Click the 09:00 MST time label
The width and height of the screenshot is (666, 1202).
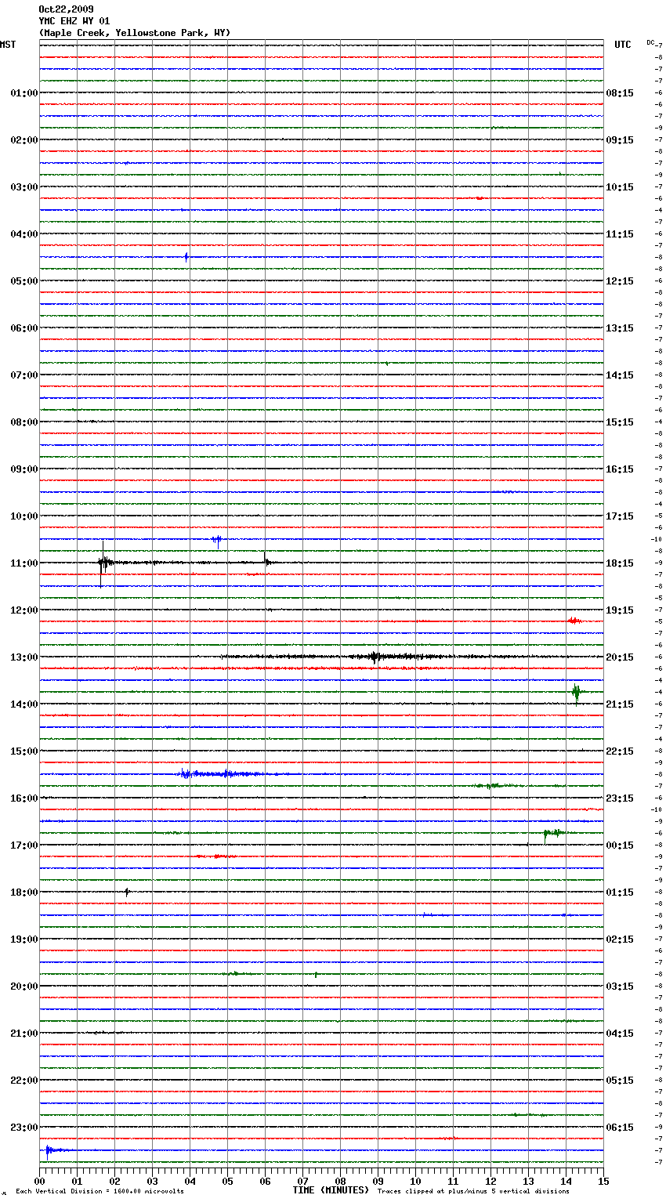(x=24, y=469)
